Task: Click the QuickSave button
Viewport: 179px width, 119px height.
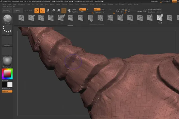Action: click(x=155, y=1)
